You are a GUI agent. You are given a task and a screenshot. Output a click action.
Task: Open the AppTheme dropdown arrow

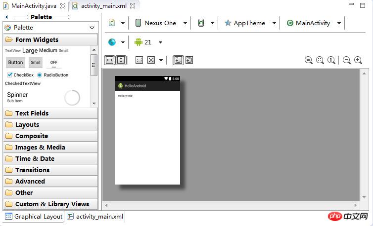pos(274,23)
